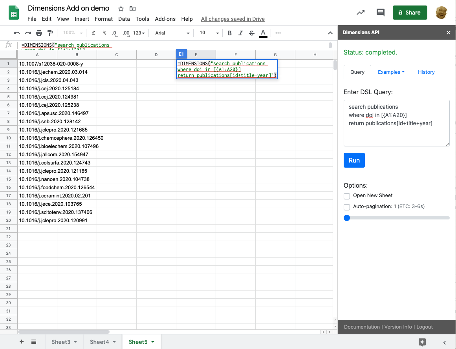Open the move to folder icon
Viewport: 456px width, 349px height.
coord(132,9)
